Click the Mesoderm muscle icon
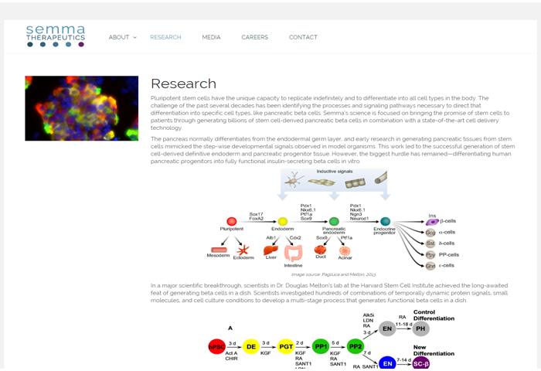The image size is (541, 371). click(219, 250)
